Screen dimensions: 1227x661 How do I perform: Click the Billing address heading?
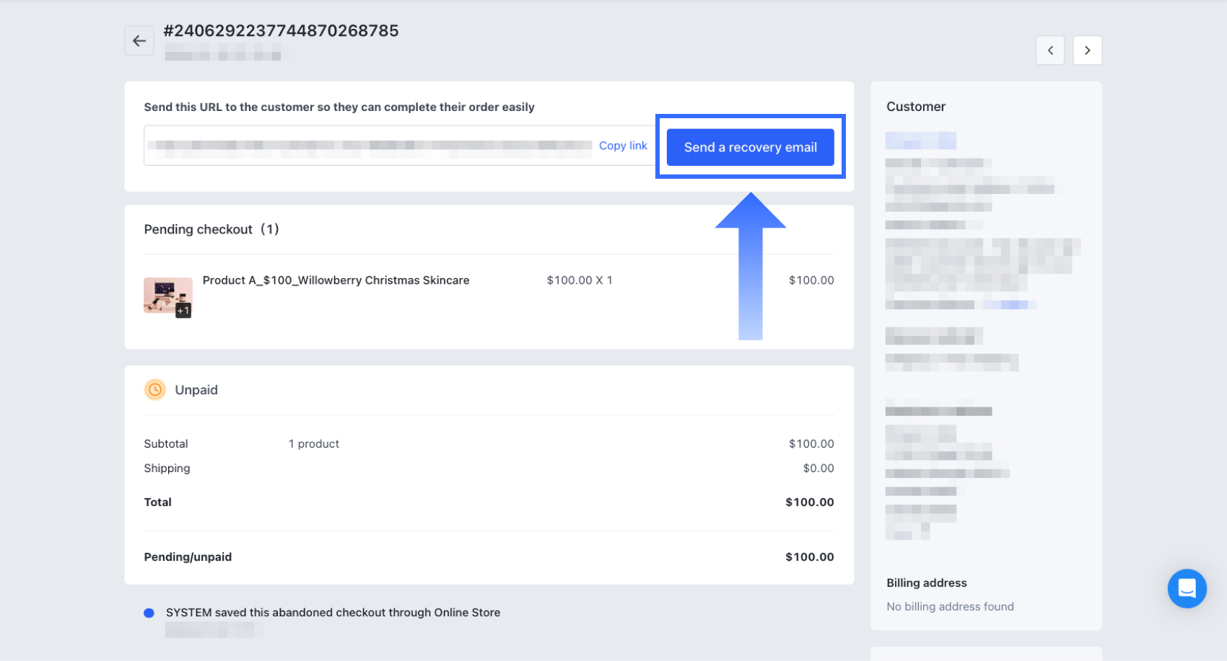point(926,583)
